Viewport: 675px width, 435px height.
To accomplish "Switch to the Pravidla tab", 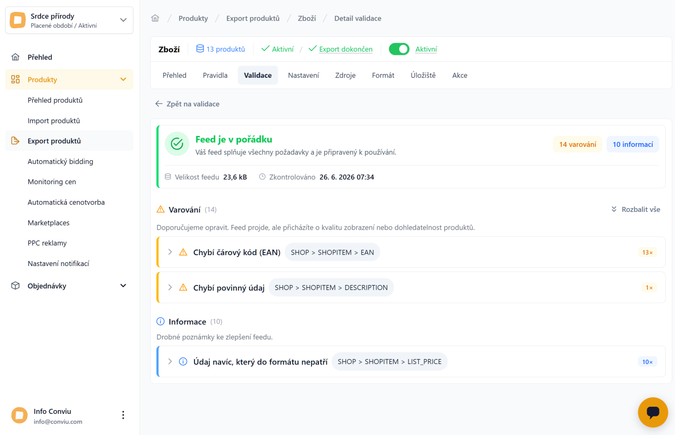I will pyautogui.click(x=215, y=75).
